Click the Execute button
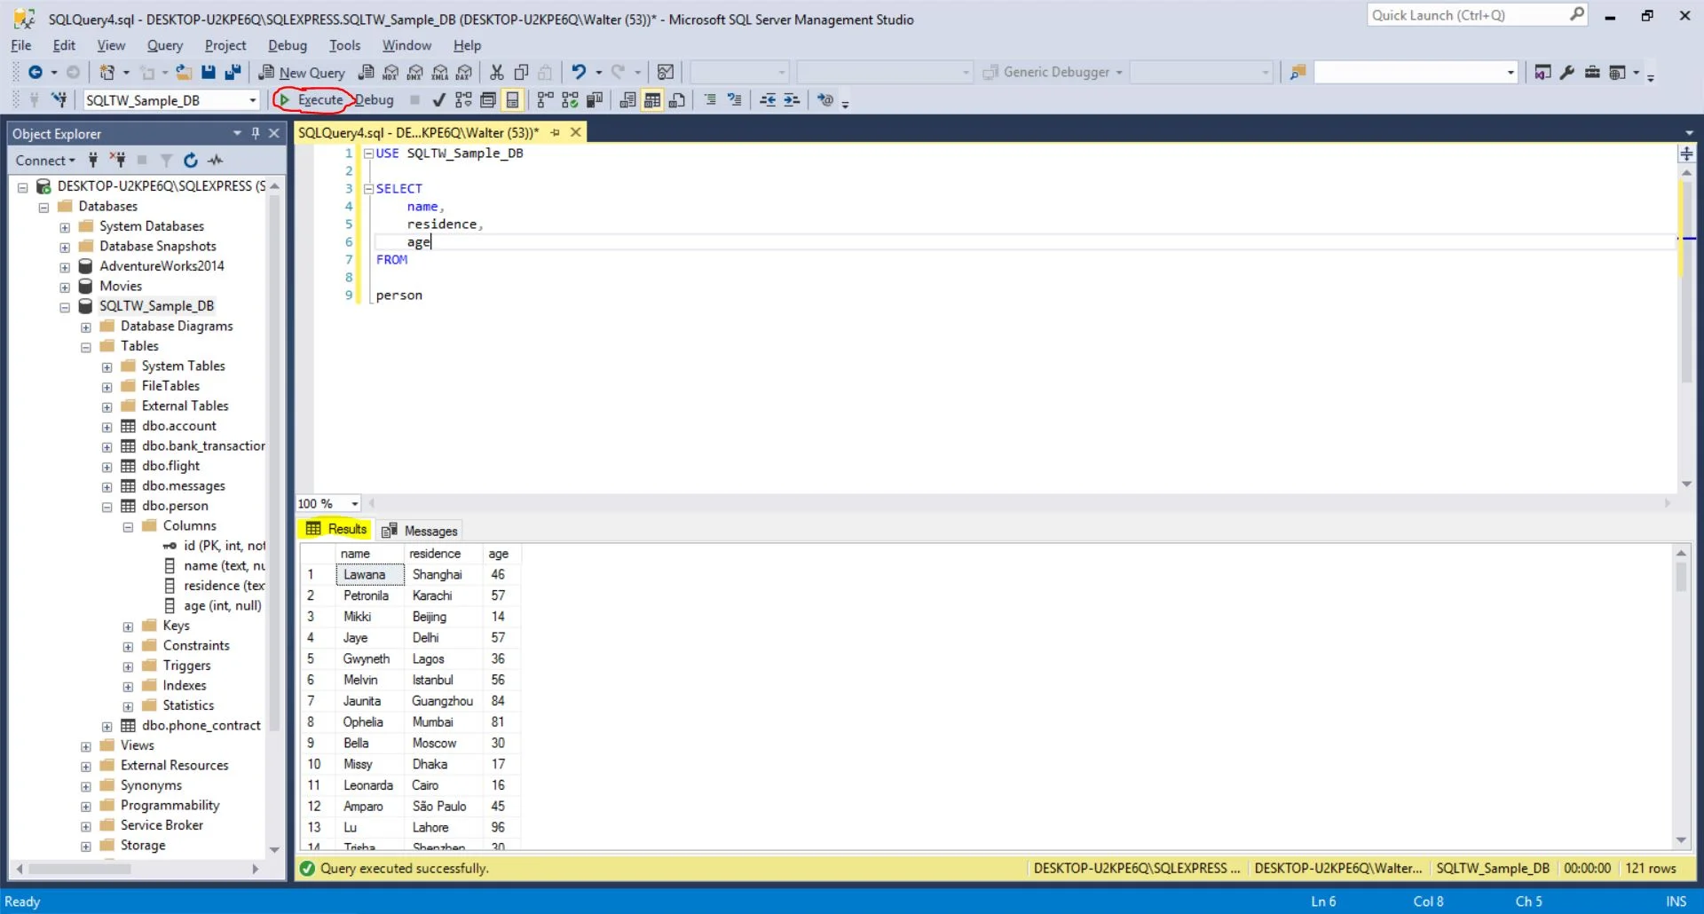1704x914 pixels. pyautogui.click(x=312, y=100)
